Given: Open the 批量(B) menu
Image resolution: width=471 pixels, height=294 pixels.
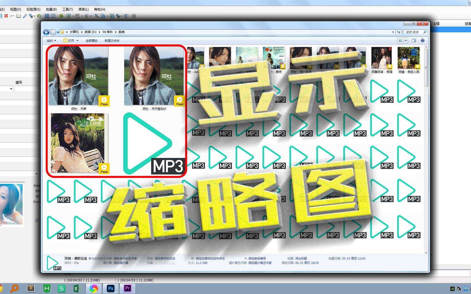Looking at the screenshot, I should coord(51,9).
